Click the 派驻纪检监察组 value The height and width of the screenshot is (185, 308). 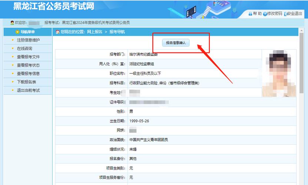(142, 64)
